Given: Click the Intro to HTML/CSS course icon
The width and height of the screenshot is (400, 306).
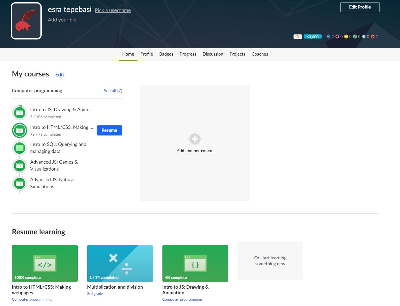Looking at the screenshot, I should (x=20, y=130).
